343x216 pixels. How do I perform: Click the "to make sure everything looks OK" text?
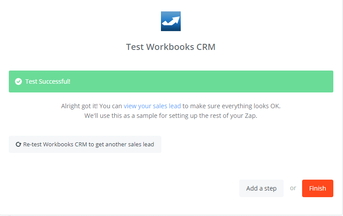231,106
